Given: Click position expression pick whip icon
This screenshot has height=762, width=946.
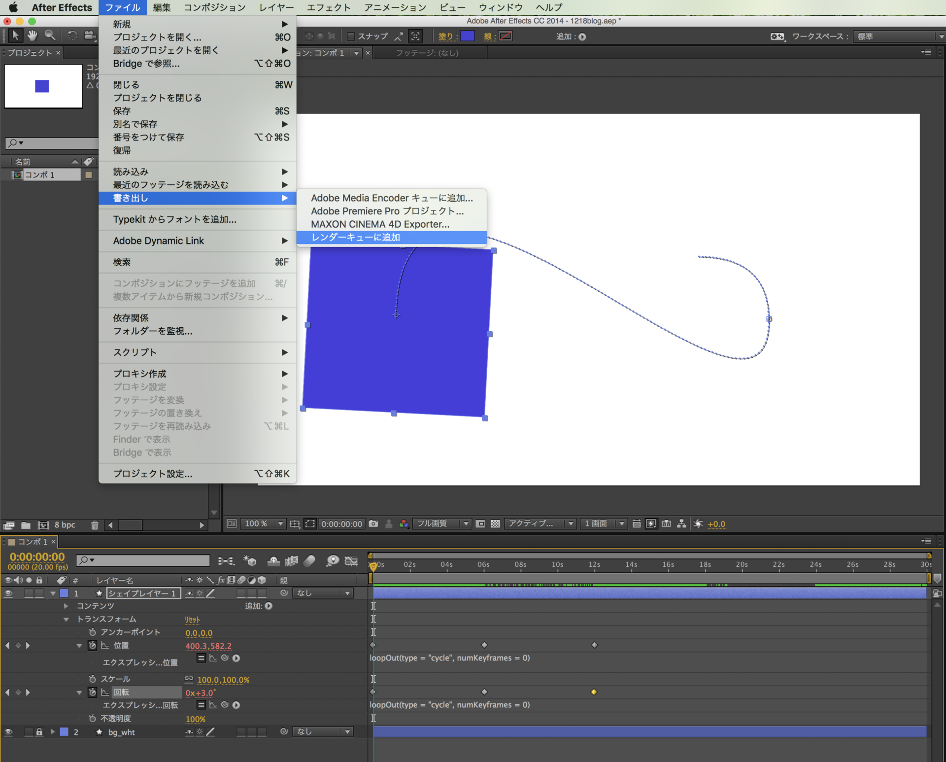Looking at the screenshot, I should 225,658.
